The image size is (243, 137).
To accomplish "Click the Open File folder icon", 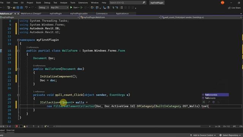I will (x=14, y=8).
